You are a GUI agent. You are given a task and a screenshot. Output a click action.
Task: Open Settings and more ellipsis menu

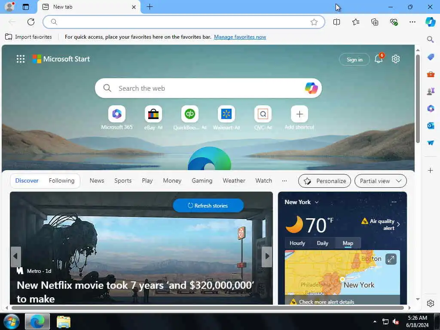pyautogui.click(x=412, y=22)
